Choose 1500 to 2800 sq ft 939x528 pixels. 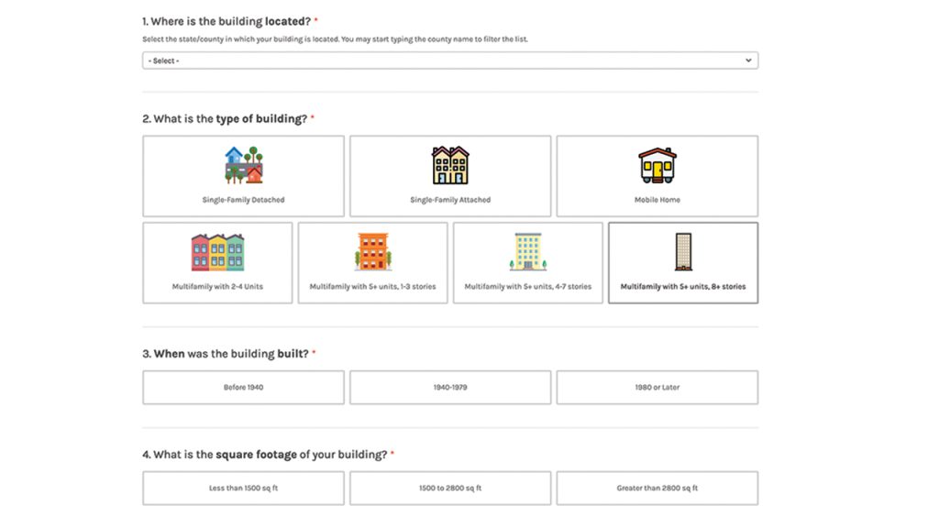click(449, 488)
